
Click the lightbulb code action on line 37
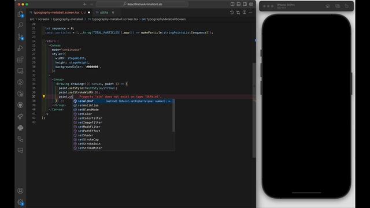point(44,96)
